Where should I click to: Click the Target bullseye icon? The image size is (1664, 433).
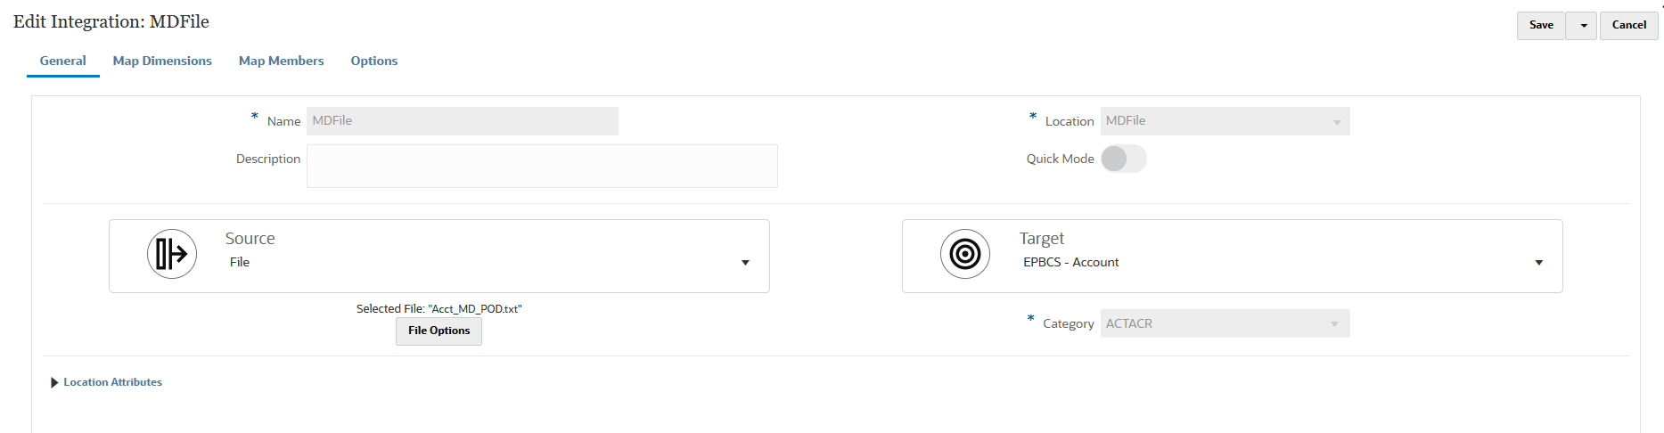(964, 254)
